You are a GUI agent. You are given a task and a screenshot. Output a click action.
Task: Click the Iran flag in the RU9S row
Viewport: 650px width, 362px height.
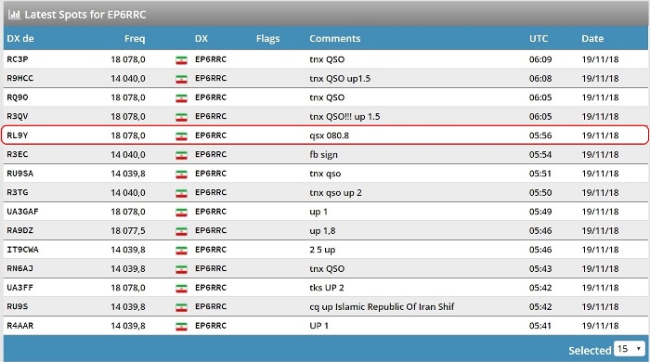point(181,308)
